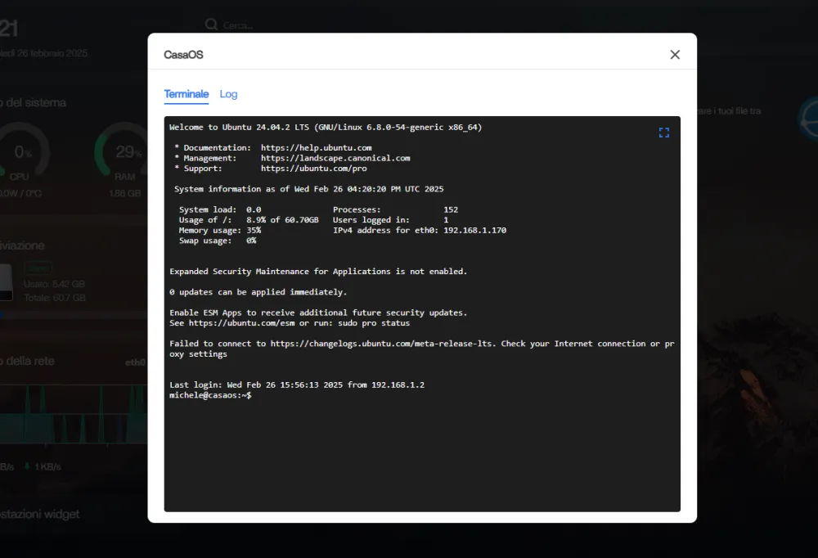Select the Terminale tab

tap(186, 94)
